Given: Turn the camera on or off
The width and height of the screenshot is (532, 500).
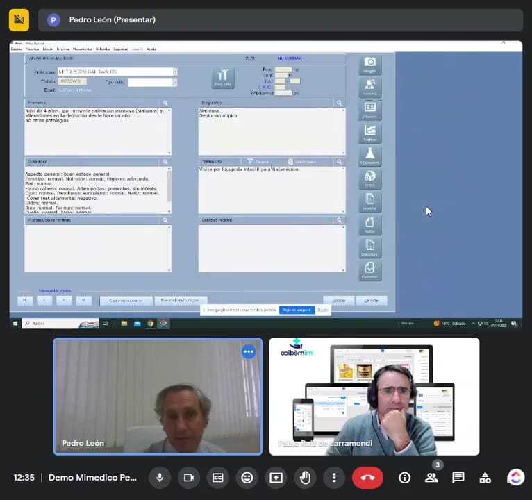Looking at the screenshot, I should click(189, 478).
